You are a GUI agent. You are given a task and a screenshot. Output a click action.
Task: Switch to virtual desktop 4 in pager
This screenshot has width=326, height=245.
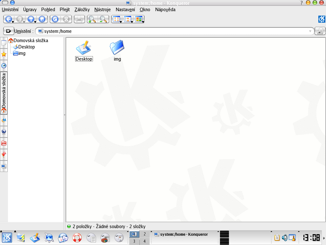coord(145,241)
